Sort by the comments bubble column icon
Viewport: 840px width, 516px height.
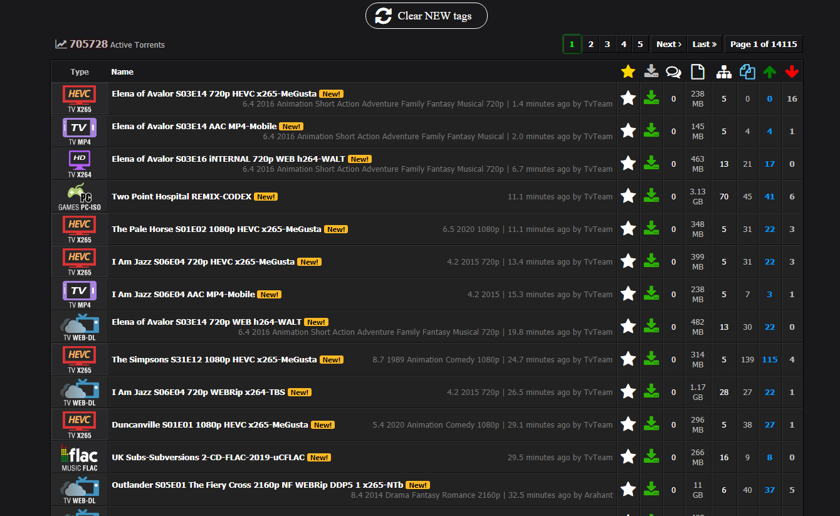click(674, 72)
